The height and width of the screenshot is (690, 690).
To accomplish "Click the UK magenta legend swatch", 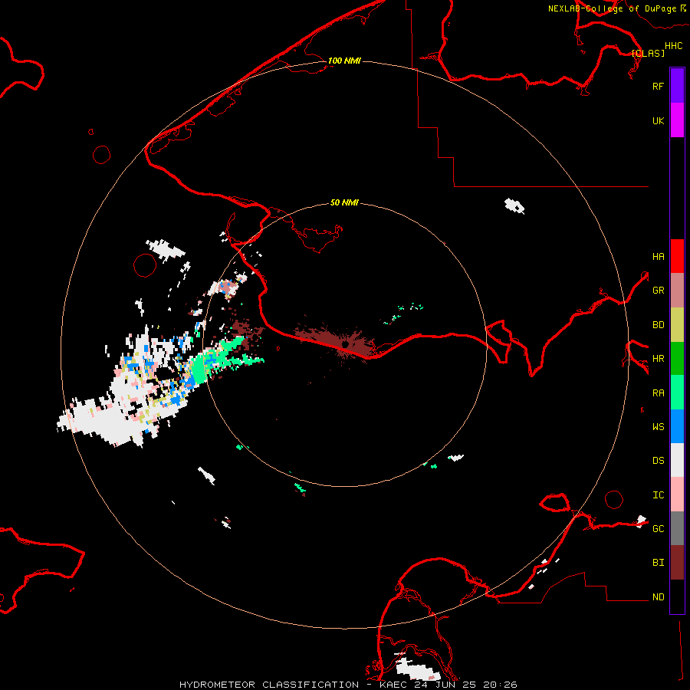I will [x=677, y=120].
